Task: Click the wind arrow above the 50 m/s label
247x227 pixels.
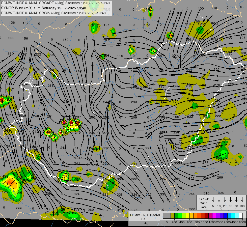Action: [236, 200]
